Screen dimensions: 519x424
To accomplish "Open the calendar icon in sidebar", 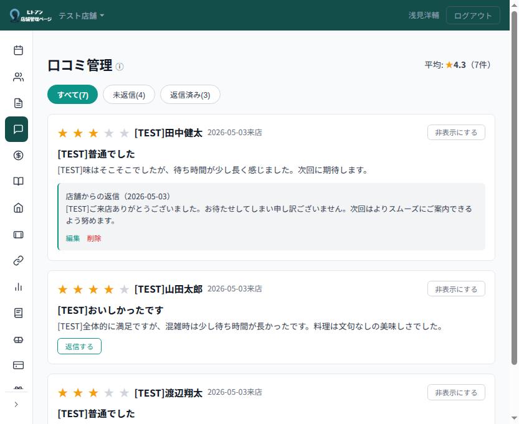I will click(x=18, y=50).
